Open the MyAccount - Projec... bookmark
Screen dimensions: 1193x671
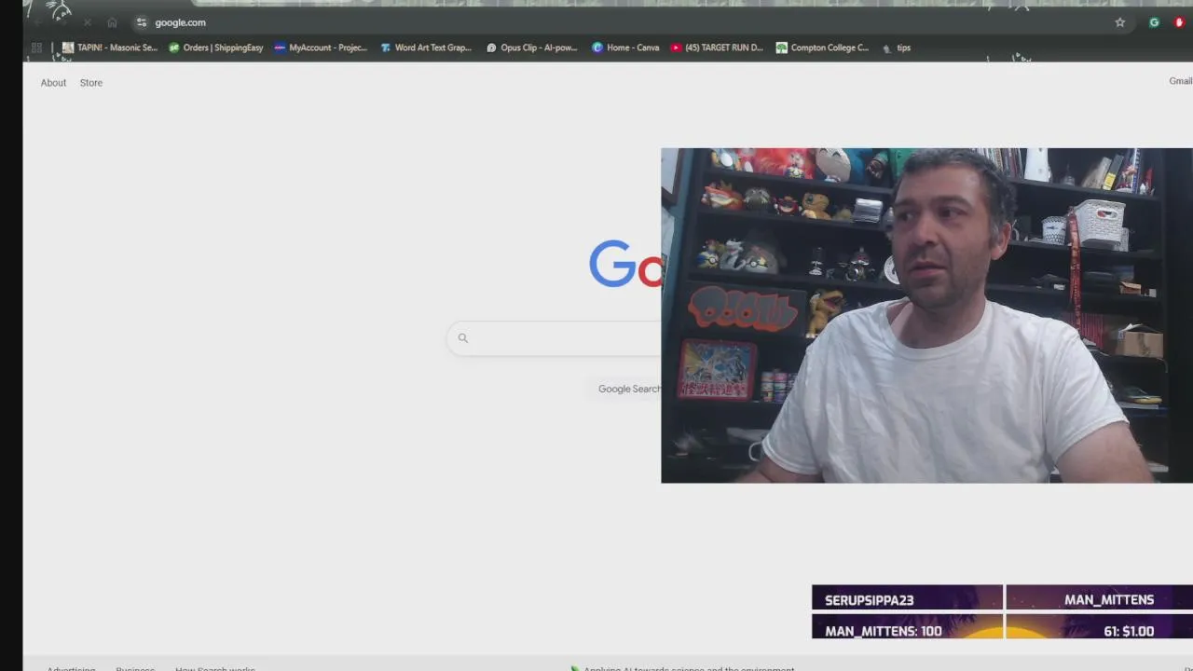coord(321,48)
